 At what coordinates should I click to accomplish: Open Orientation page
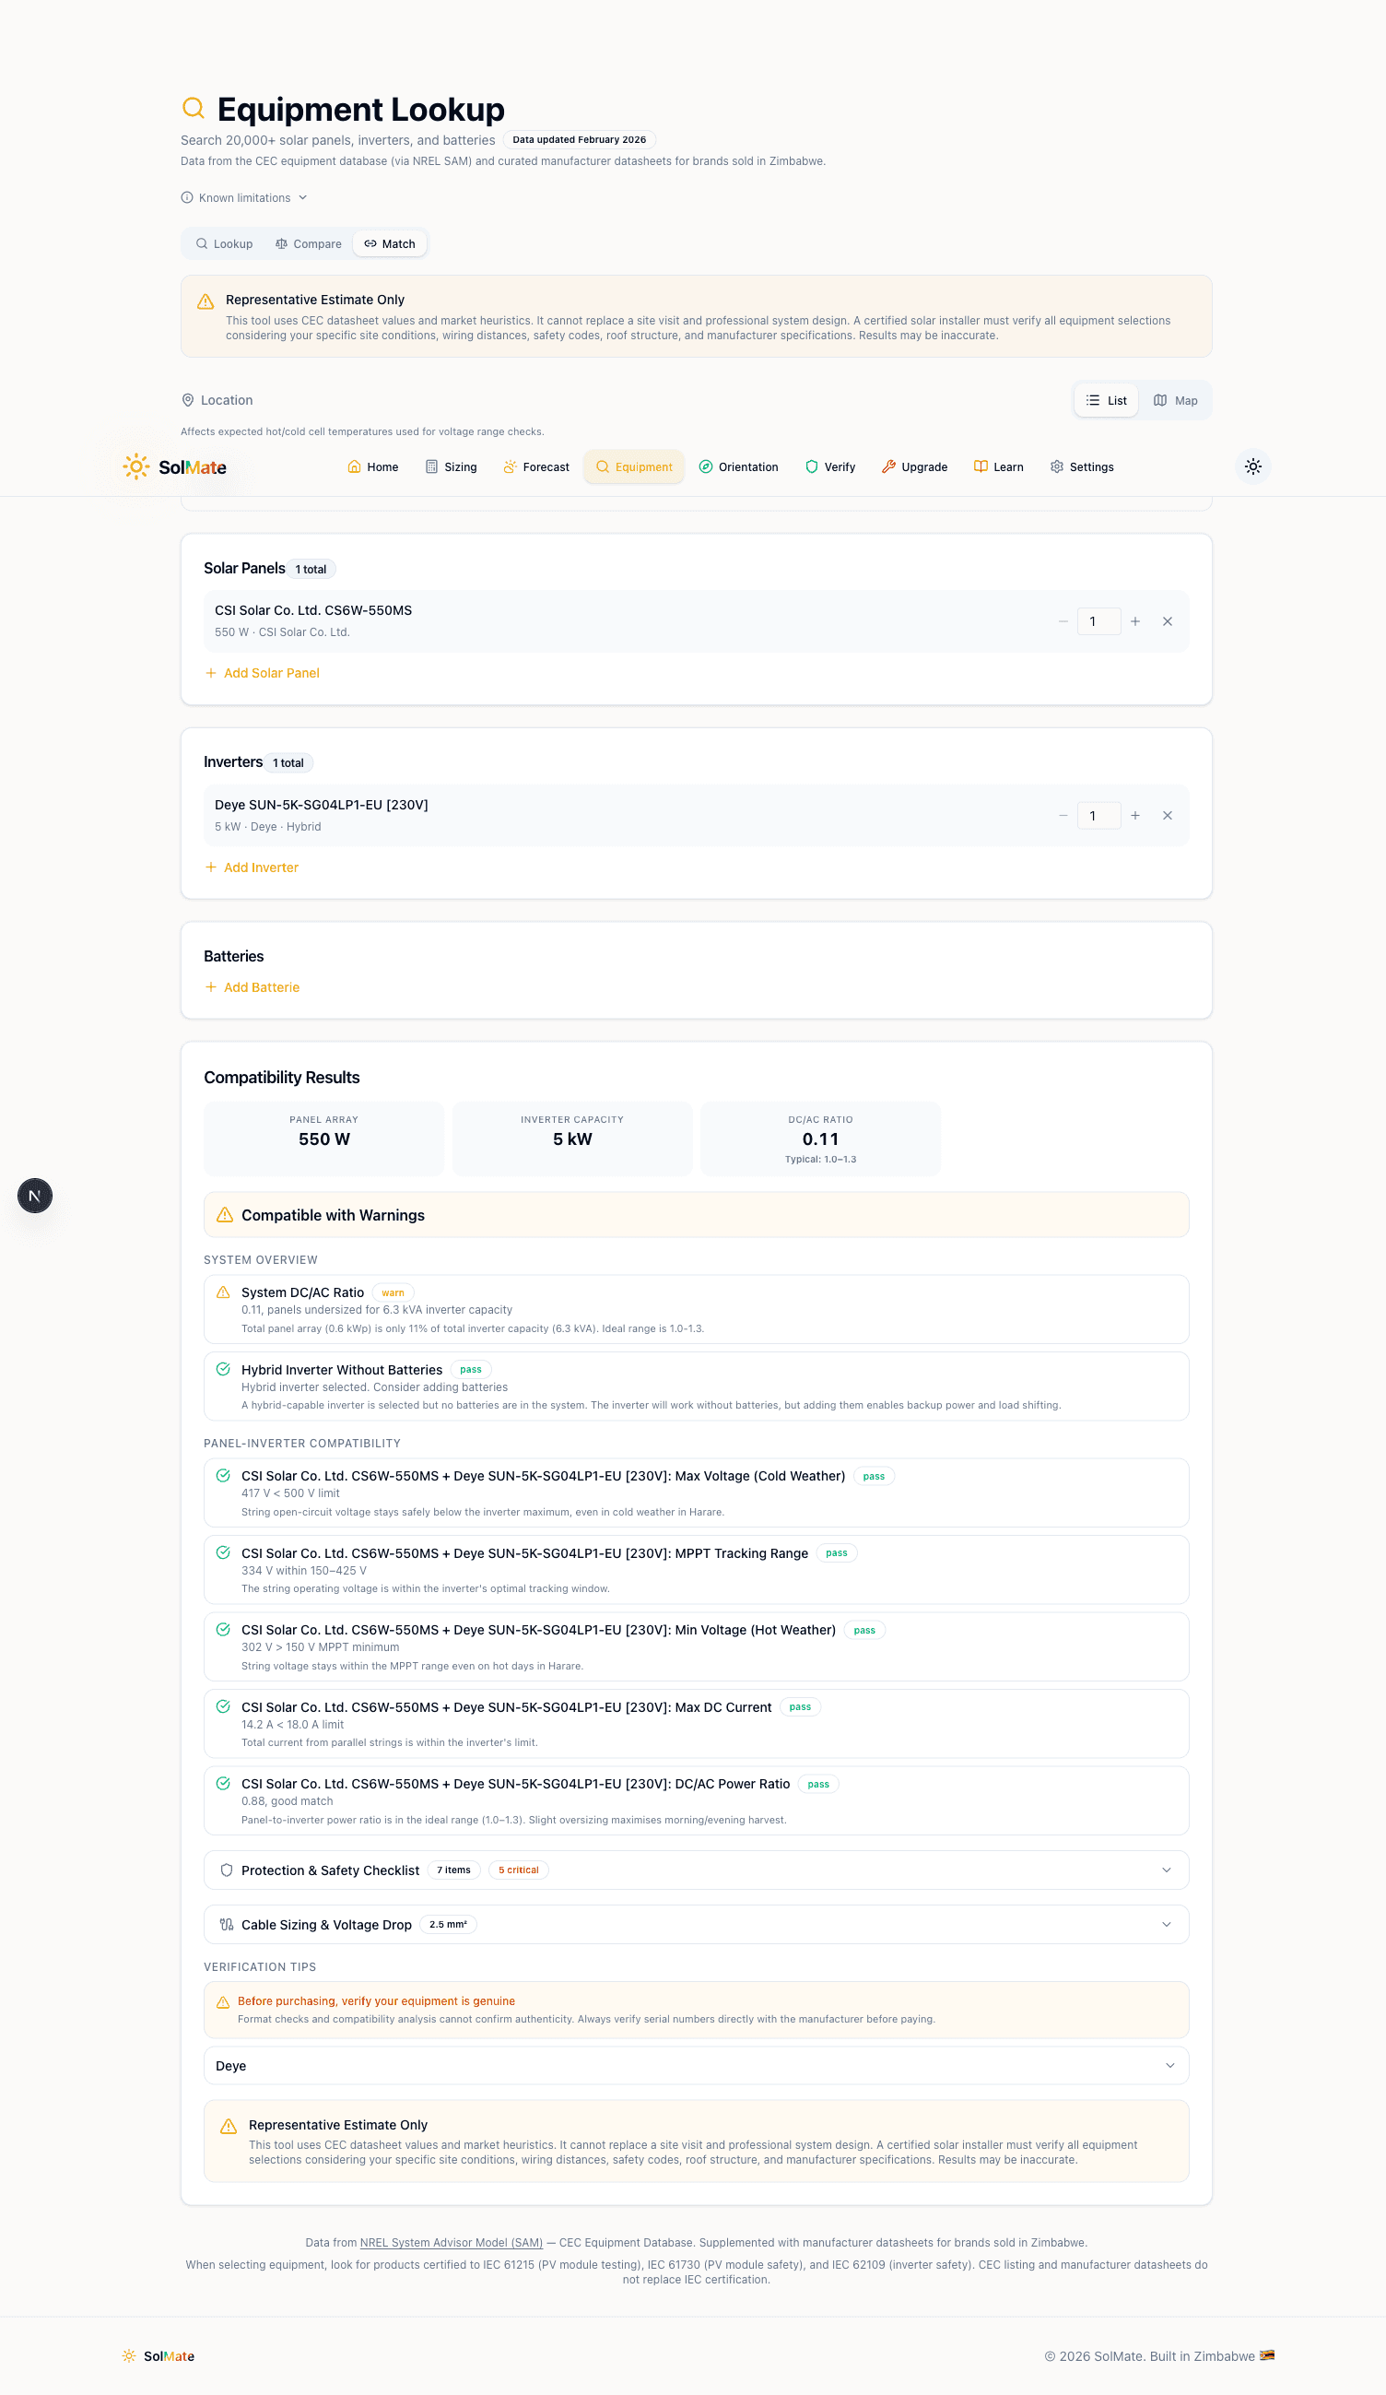(738, 466)
